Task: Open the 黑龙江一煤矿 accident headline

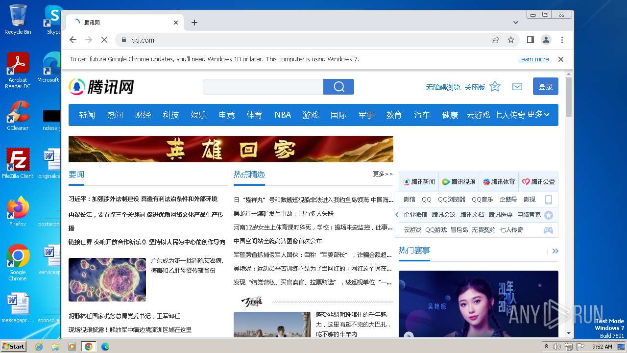Action: 284,214
